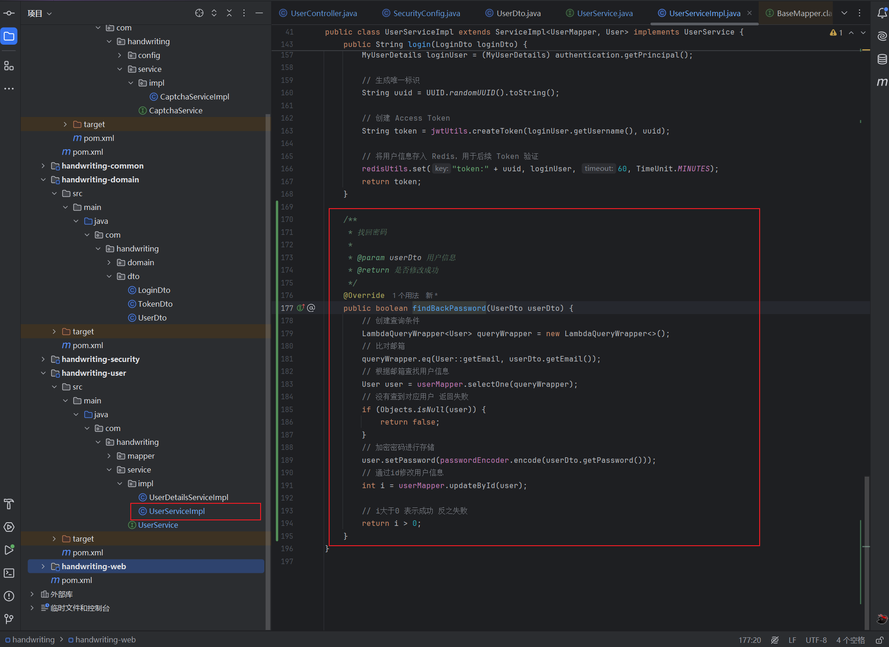Click Select Opened File crosshair icon
This screenshot has width=889, height=647.
click(x=199, y=13)
